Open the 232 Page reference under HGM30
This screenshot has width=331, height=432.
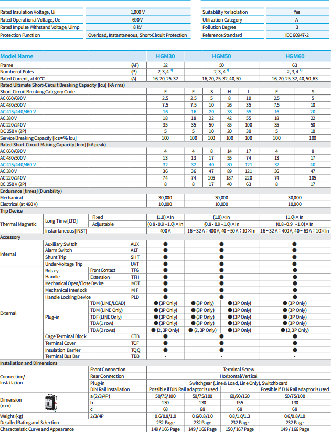pos(165,423)
